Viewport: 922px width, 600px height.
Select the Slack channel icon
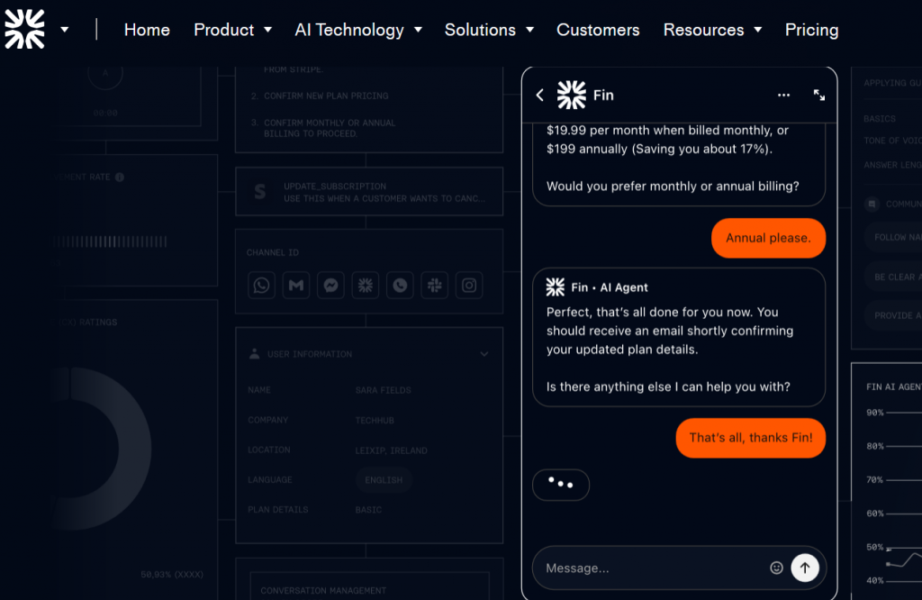point(435,286)
